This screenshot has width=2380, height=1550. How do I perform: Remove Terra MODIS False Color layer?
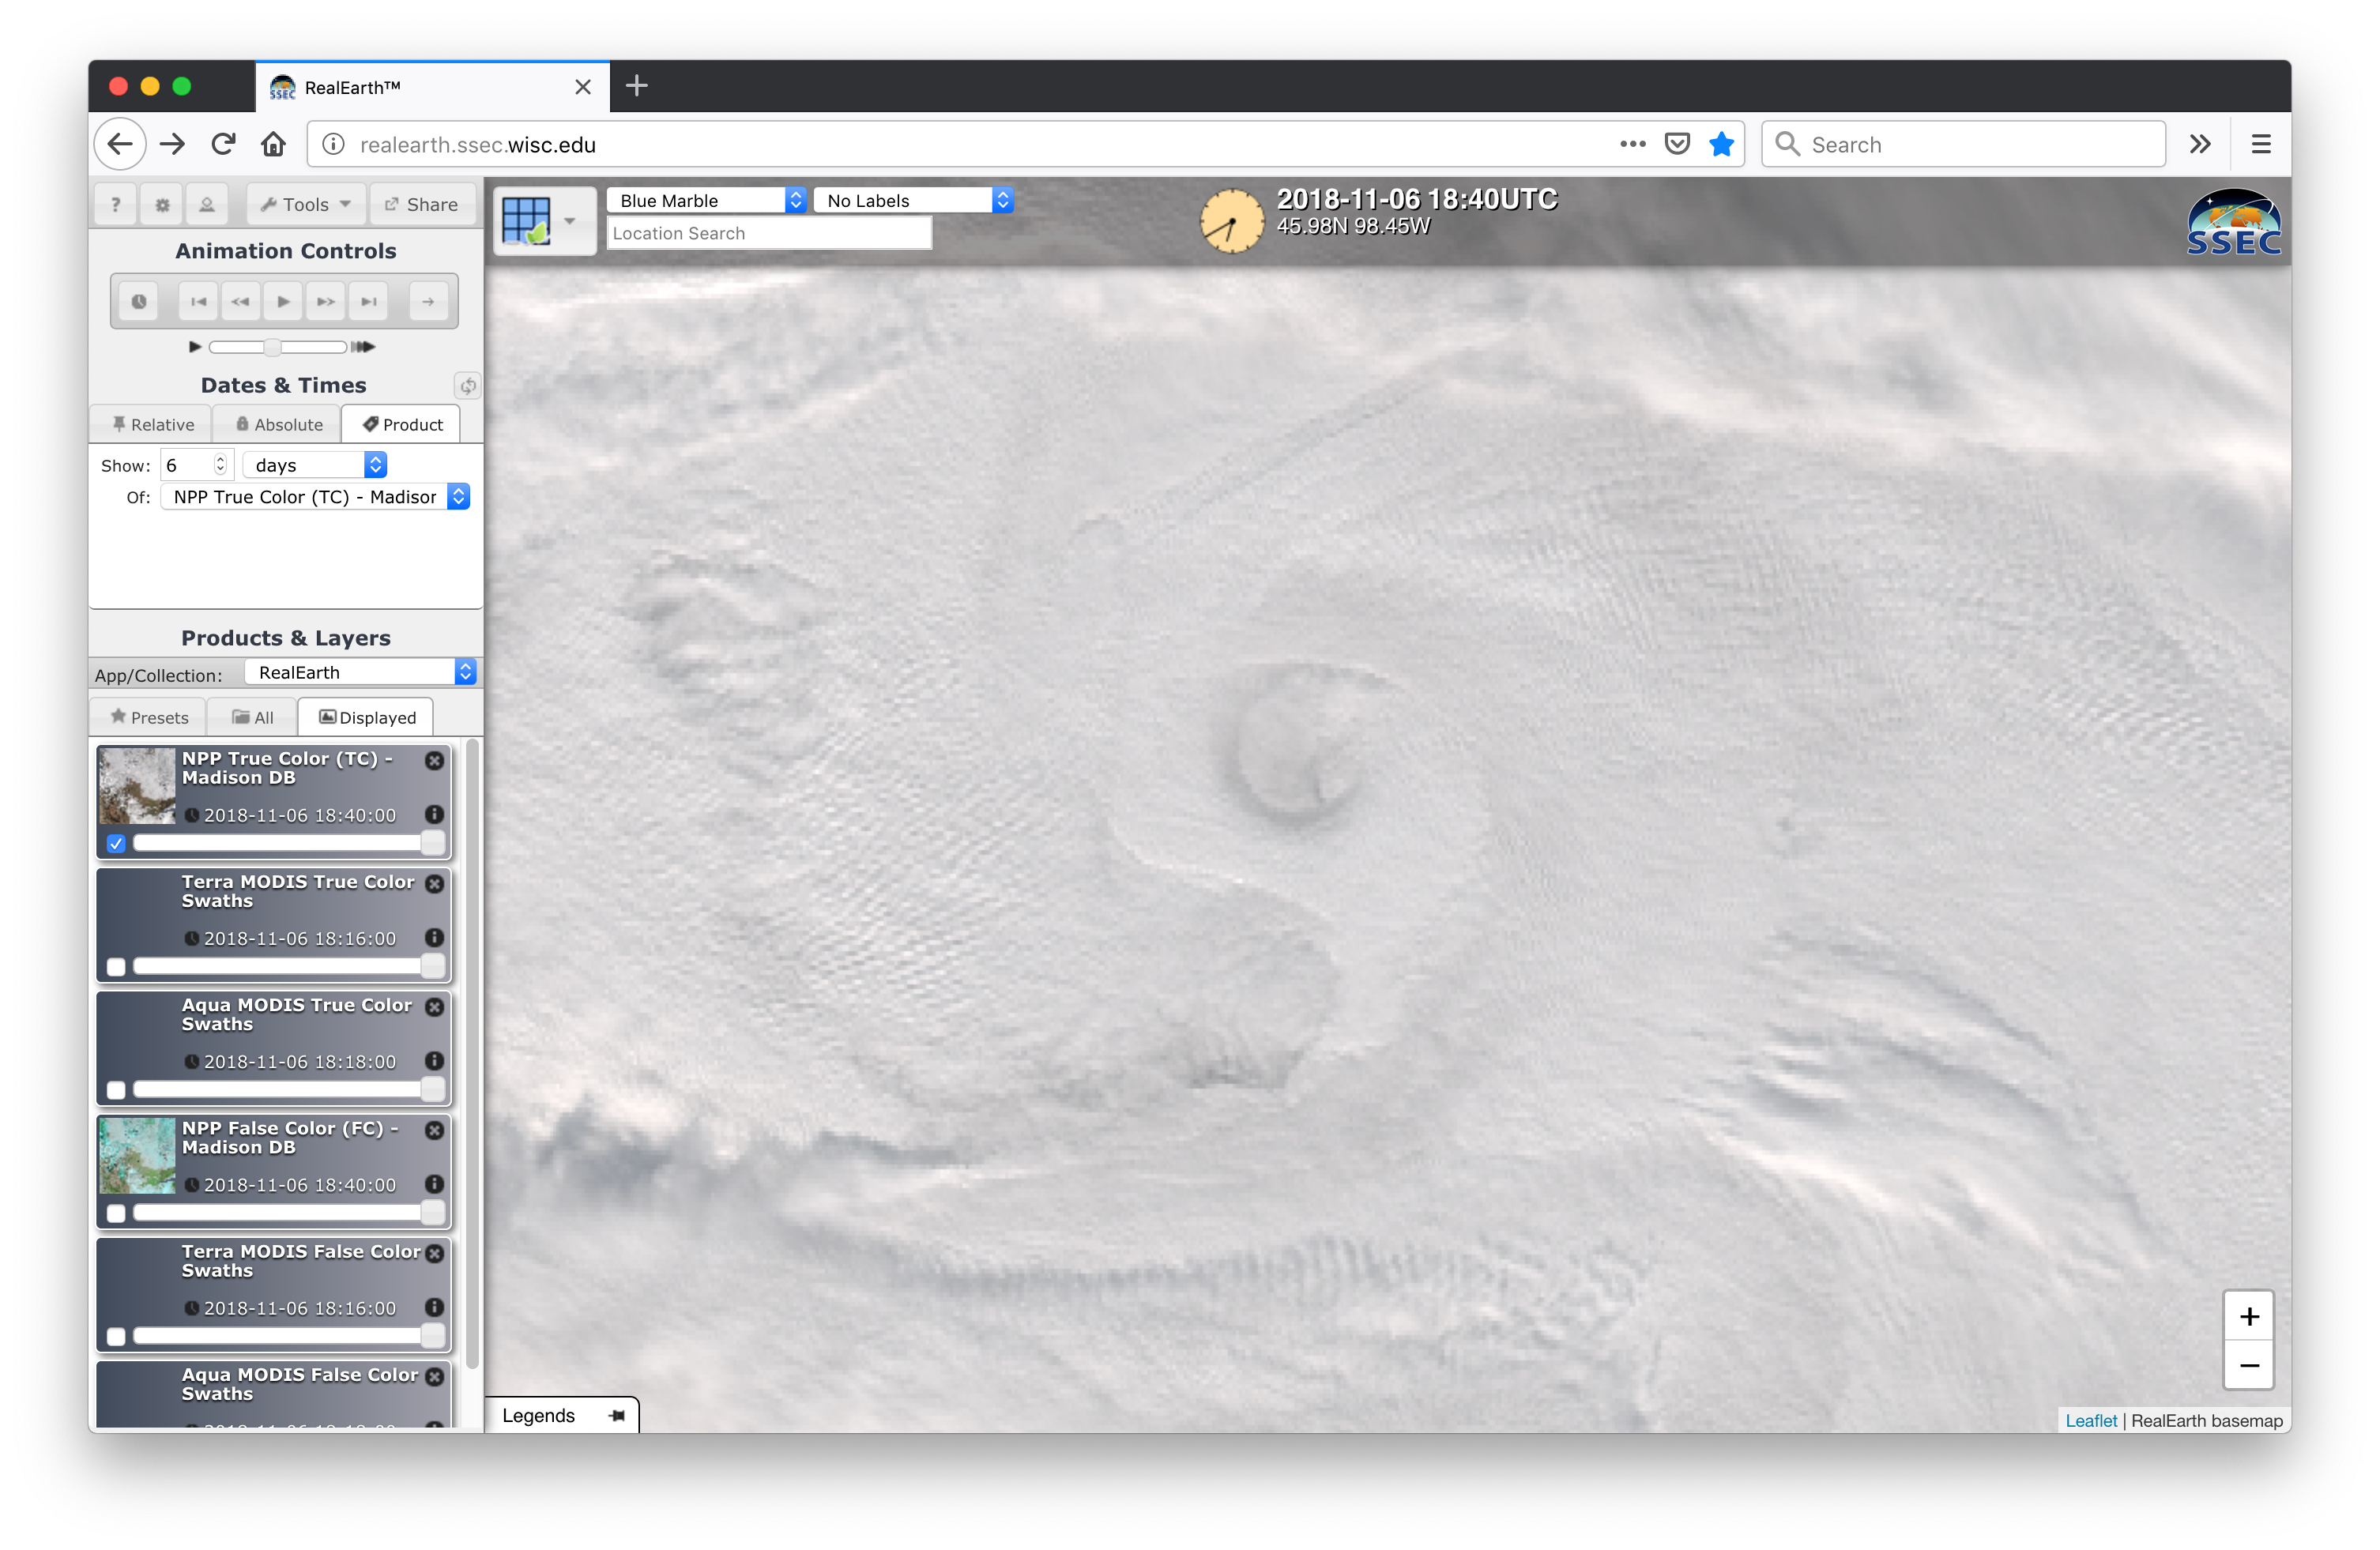[434, 1253]
